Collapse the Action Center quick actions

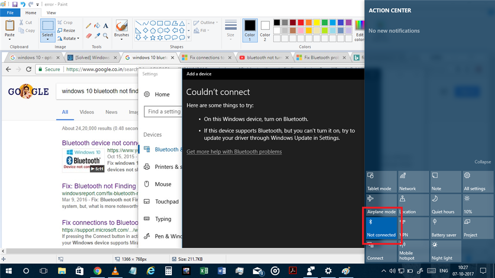(483, 162)
